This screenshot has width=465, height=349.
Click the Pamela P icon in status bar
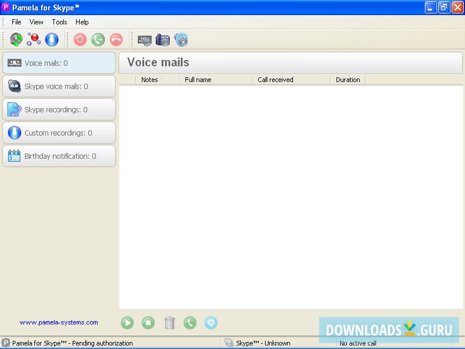pyautogui.click(x=6, y=343)
